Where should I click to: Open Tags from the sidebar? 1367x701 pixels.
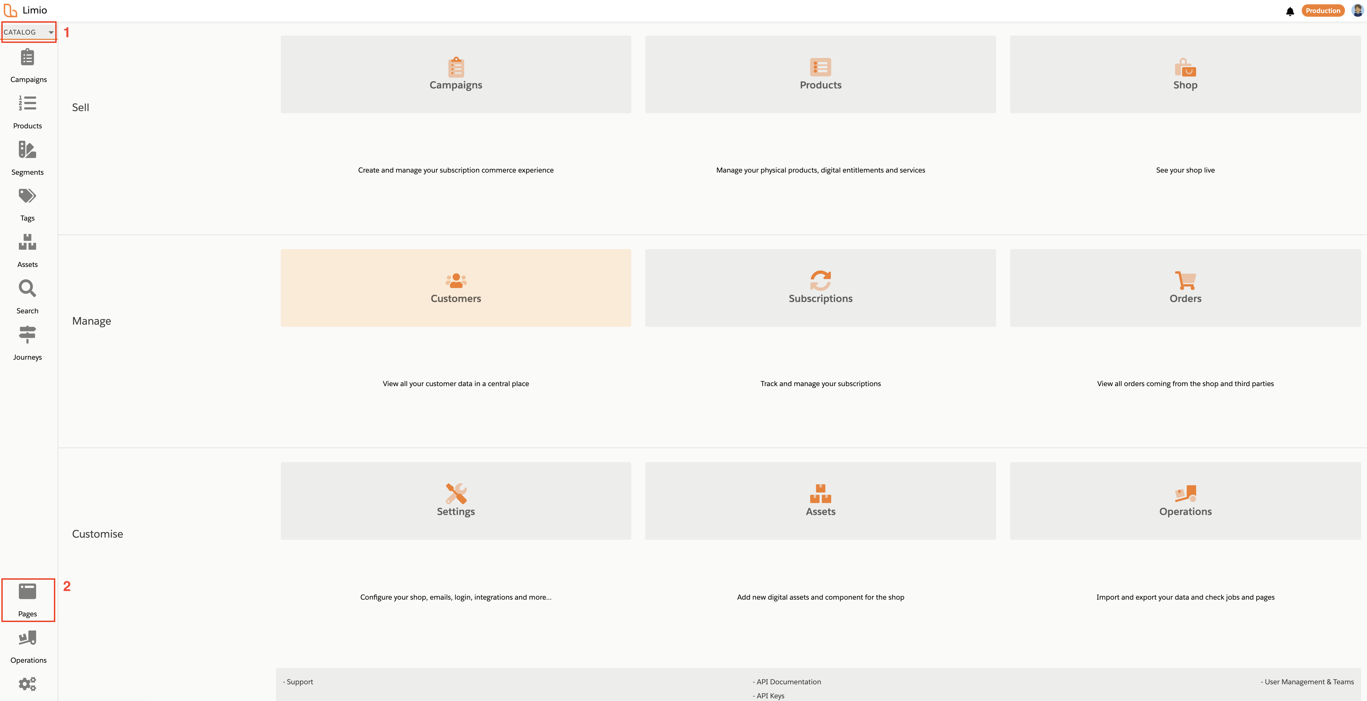[x=27, y=205]
